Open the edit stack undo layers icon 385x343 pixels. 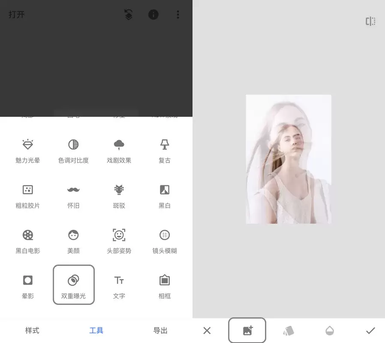[129, 15]
